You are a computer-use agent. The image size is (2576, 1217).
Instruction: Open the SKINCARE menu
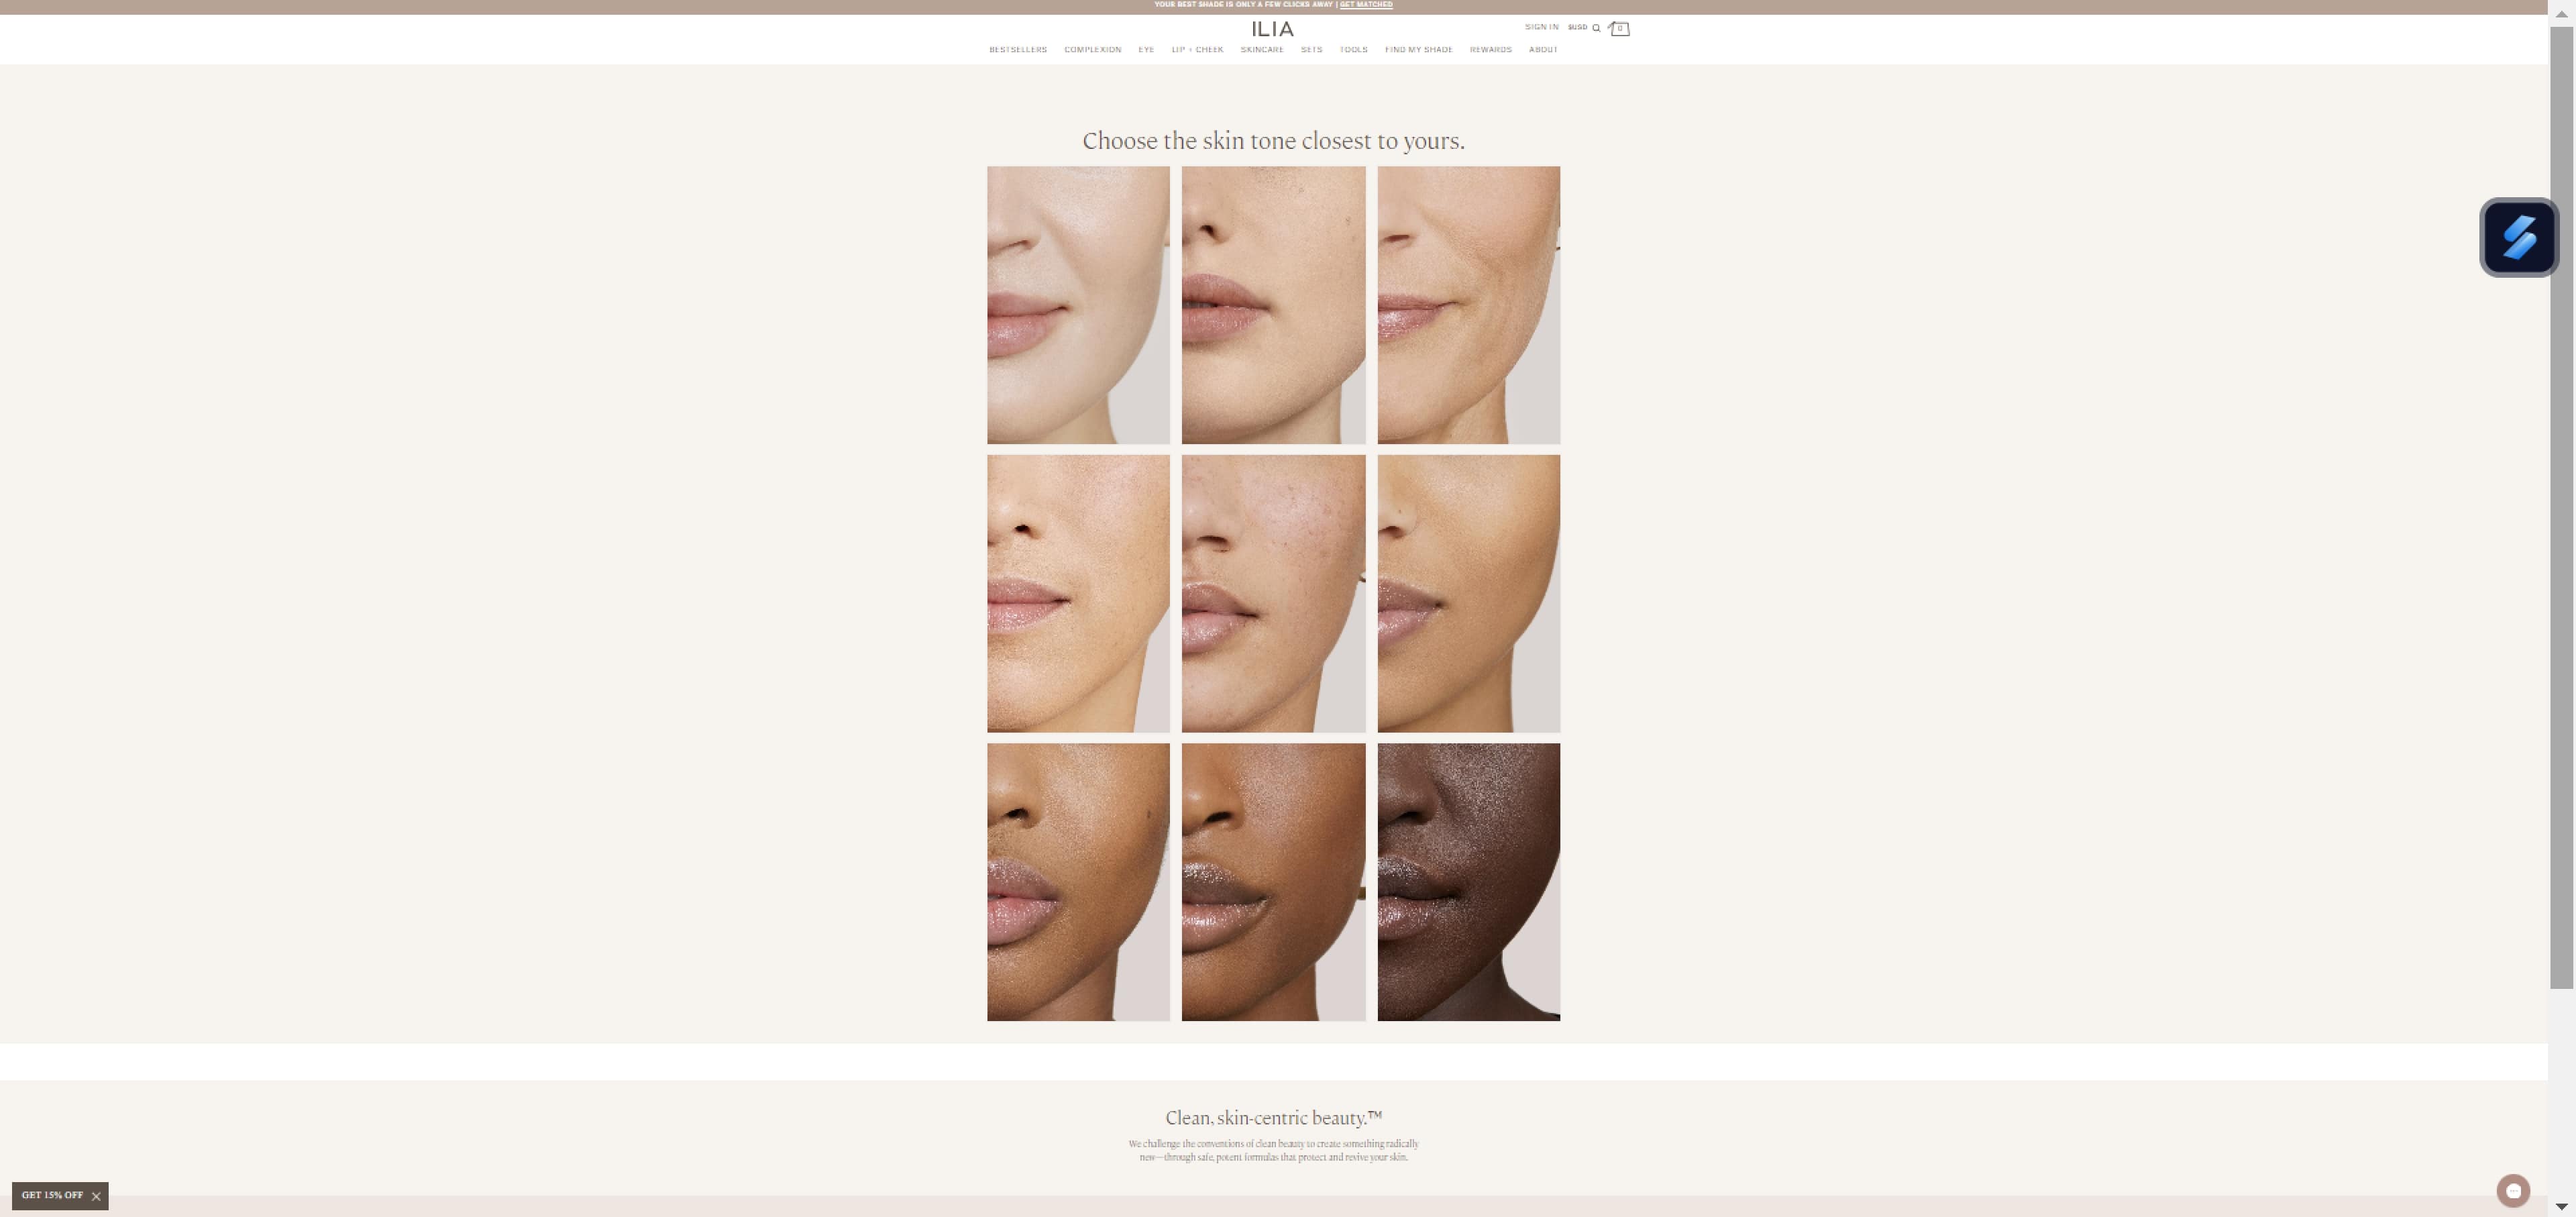click(x=1262, y=49)
